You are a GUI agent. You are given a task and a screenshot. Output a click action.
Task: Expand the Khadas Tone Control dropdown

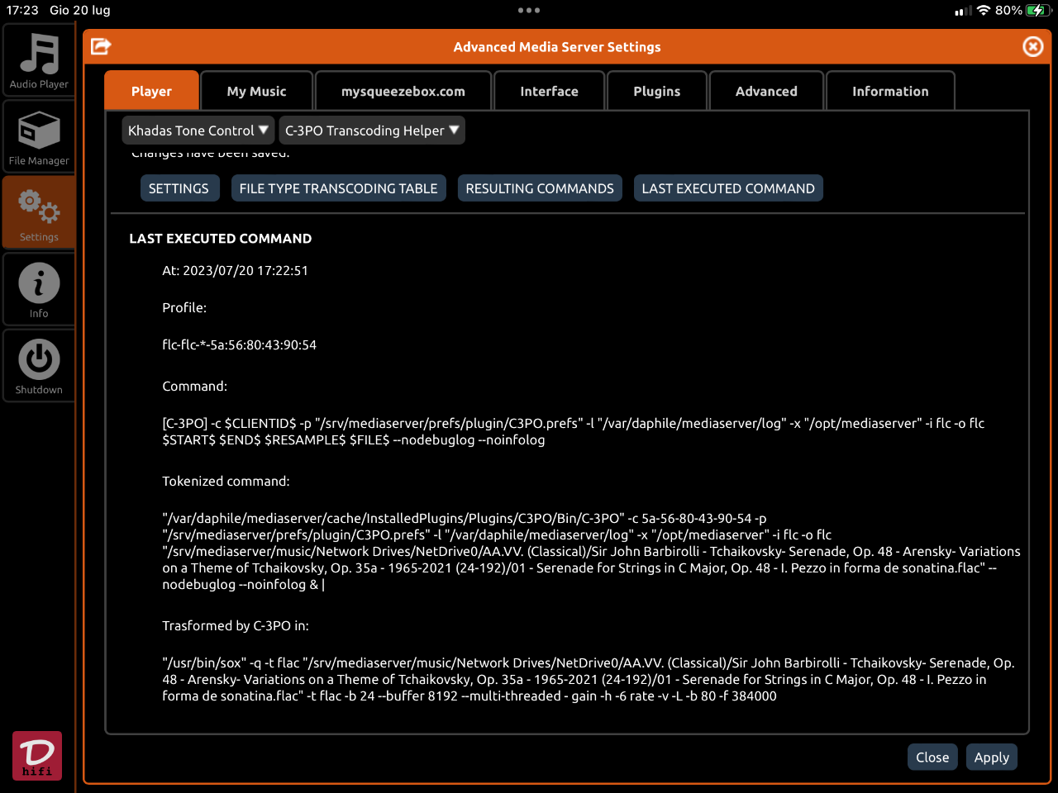tap(198, 131)
